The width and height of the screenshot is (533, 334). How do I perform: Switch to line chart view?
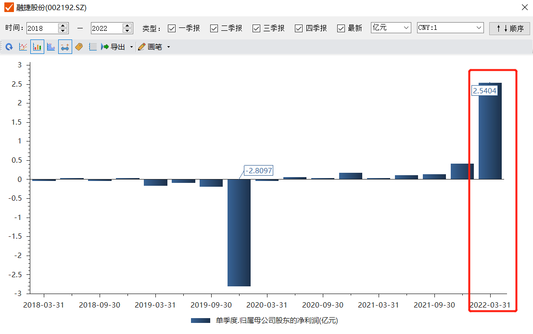23,47
